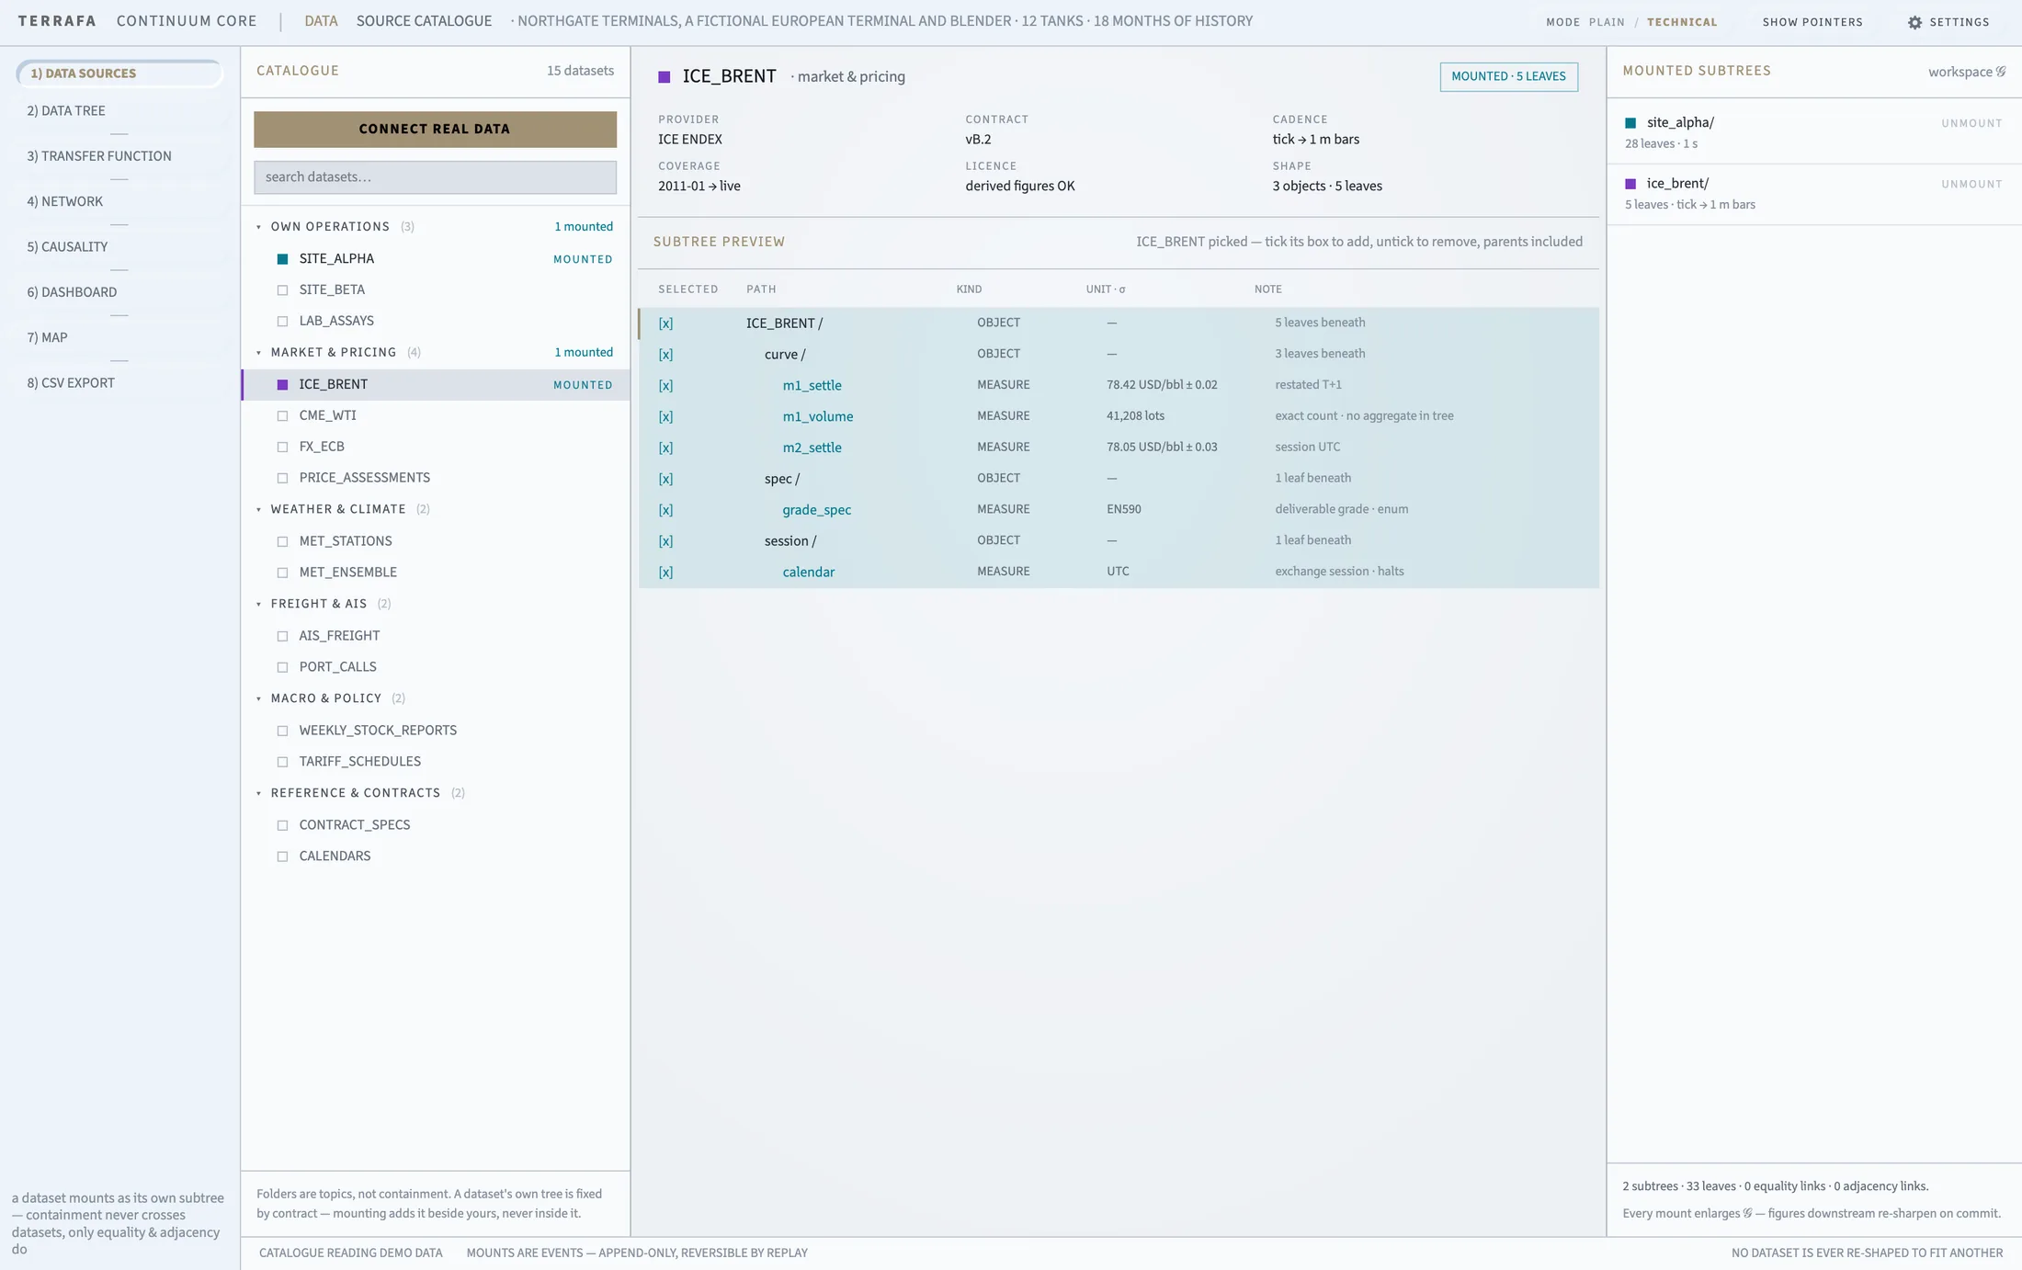Collapse the Macro & Policy folder

259,699
